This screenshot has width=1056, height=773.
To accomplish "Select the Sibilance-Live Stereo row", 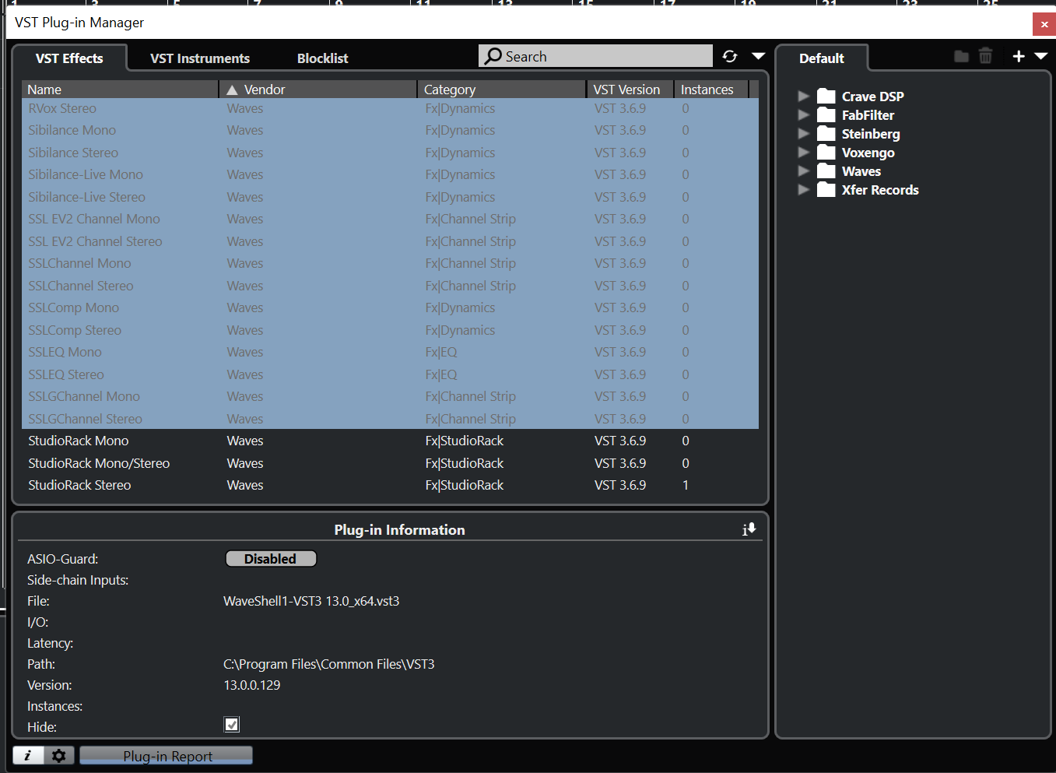I will [x=390, y=197].
